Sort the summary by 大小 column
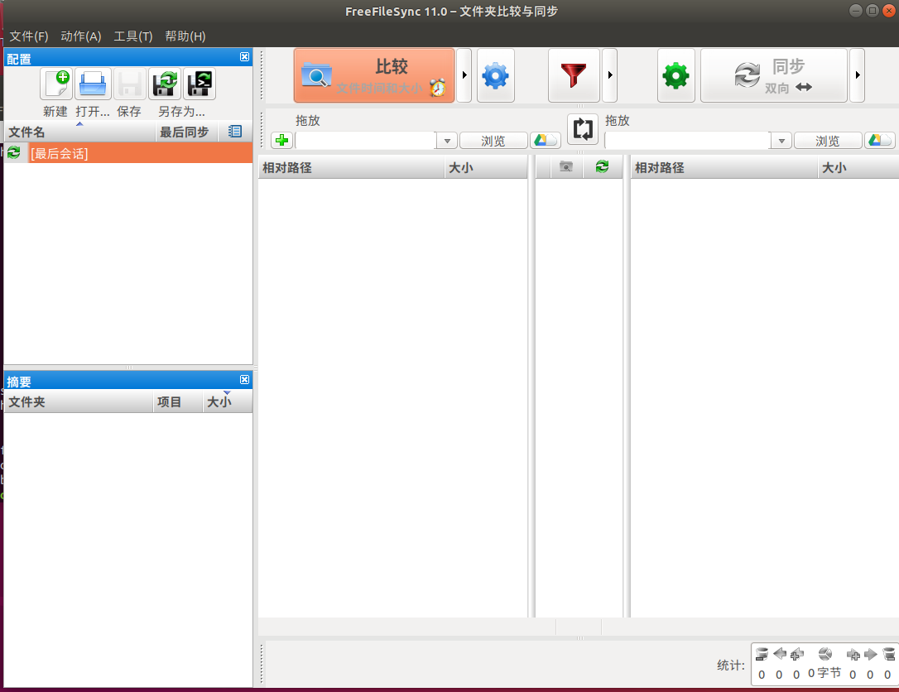899x692 pixels. [x=228, y=402]
